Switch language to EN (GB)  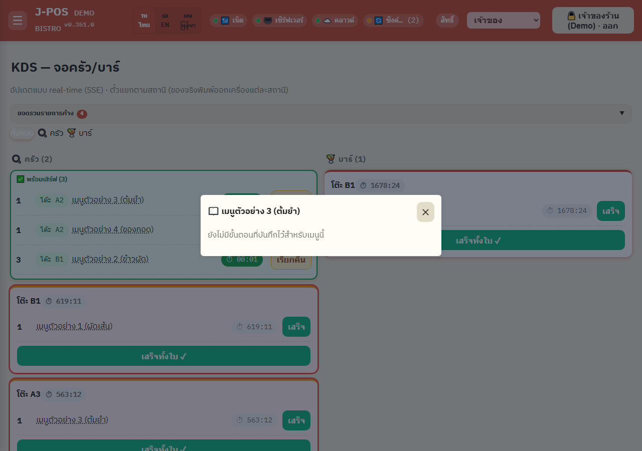(165, 21)
